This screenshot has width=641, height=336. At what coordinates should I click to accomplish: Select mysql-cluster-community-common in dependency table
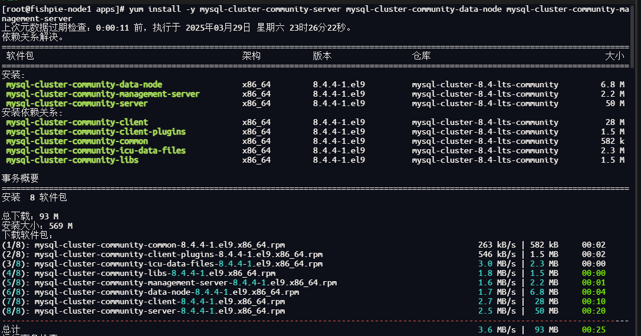click(77, 141)
